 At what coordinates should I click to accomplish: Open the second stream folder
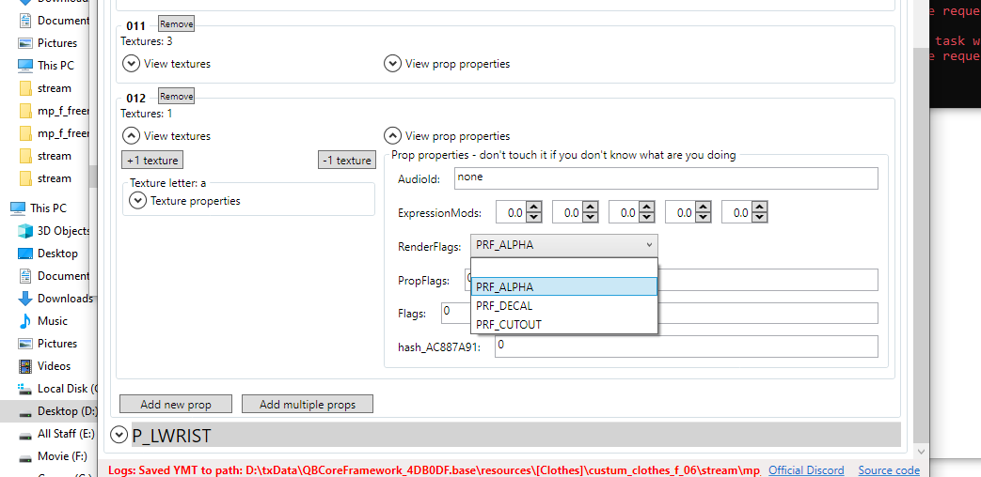(54, 156)
